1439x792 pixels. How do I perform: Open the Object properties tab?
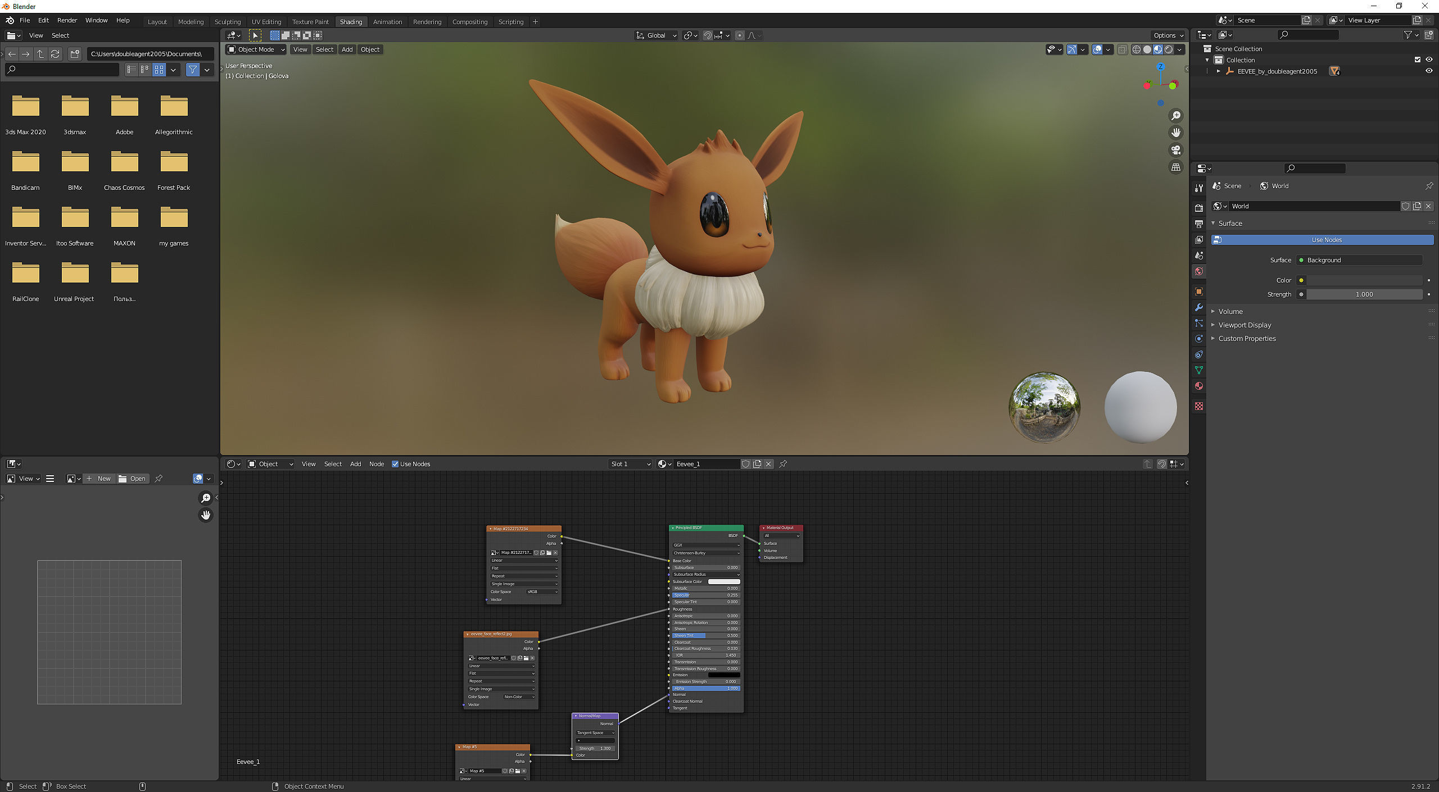click(x=1199, y=292)
